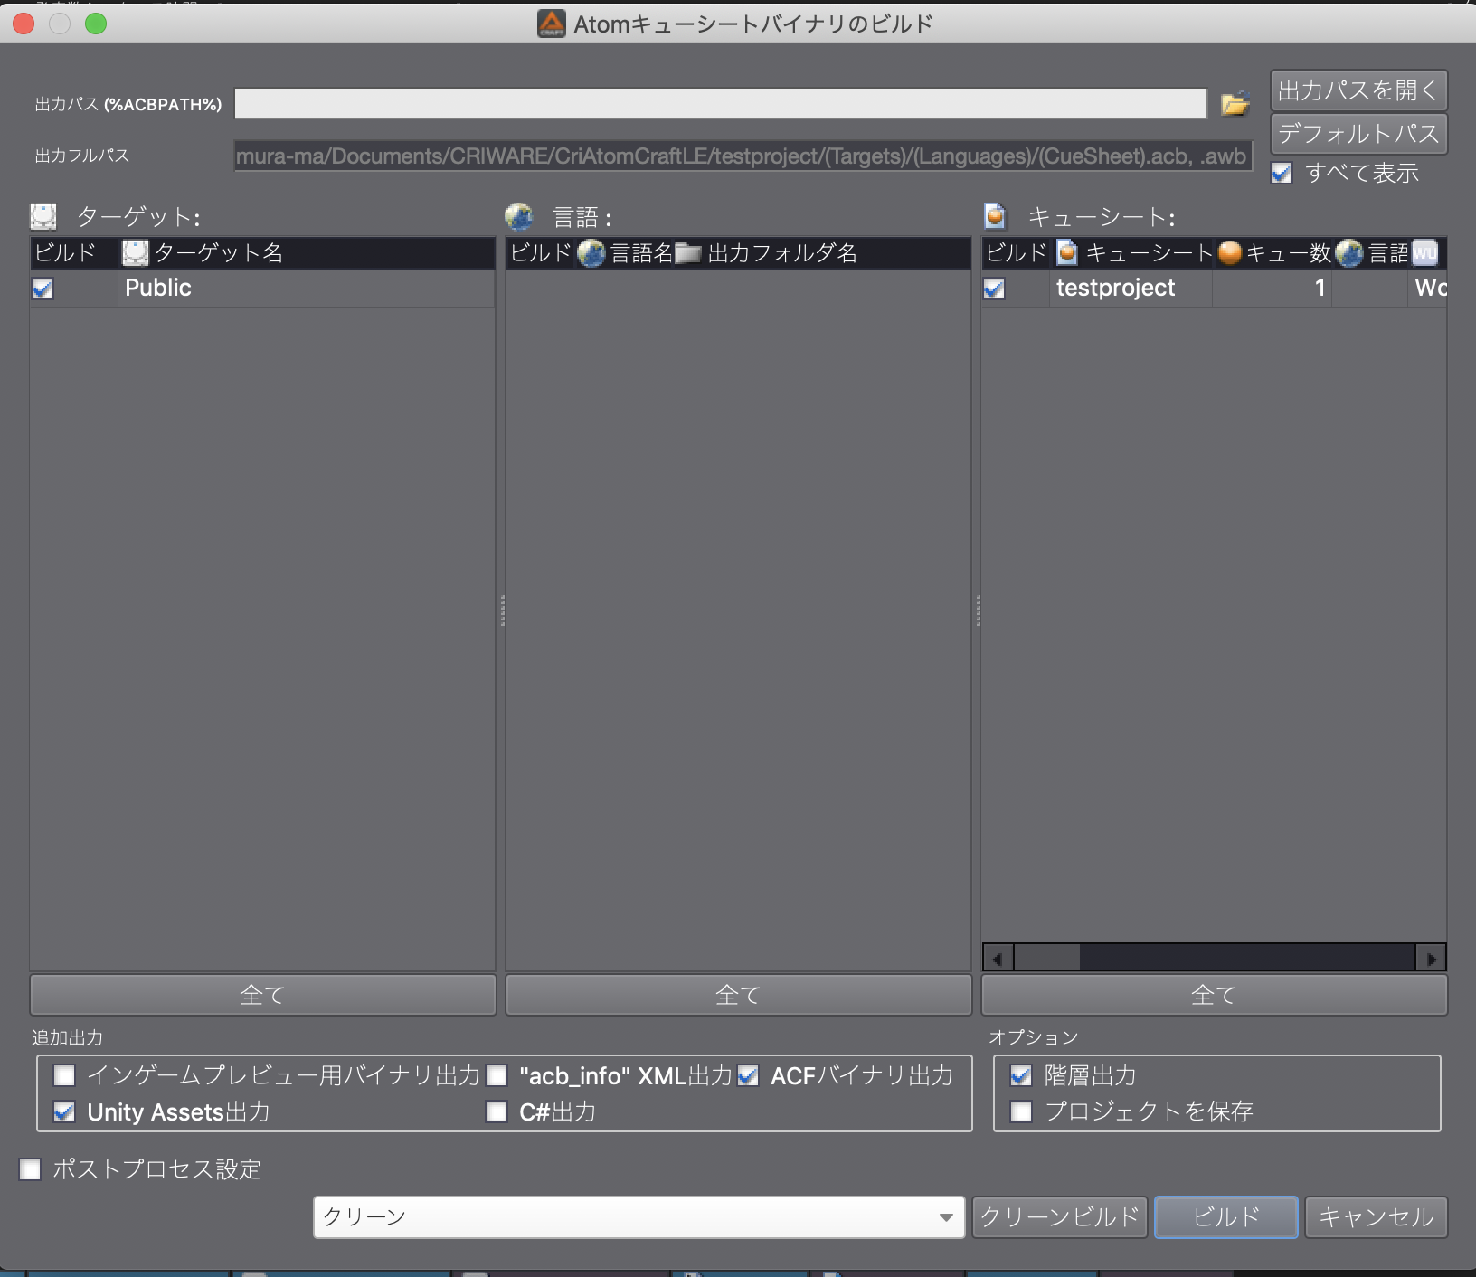Click the output full path field
Viewport: 1476px width, 1277px height.
743,156
